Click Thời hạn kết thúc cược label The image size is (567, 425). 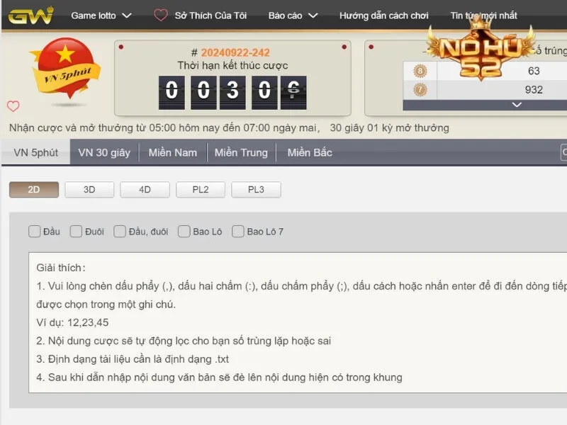pyautogui.click(x=232, y=65)
